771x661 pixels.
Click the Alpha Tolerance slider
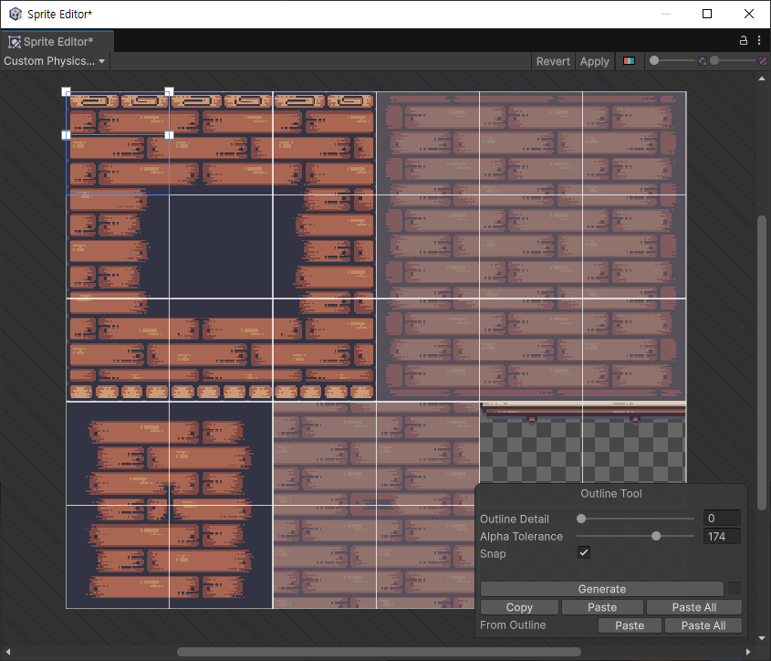[x=635, y=536]
